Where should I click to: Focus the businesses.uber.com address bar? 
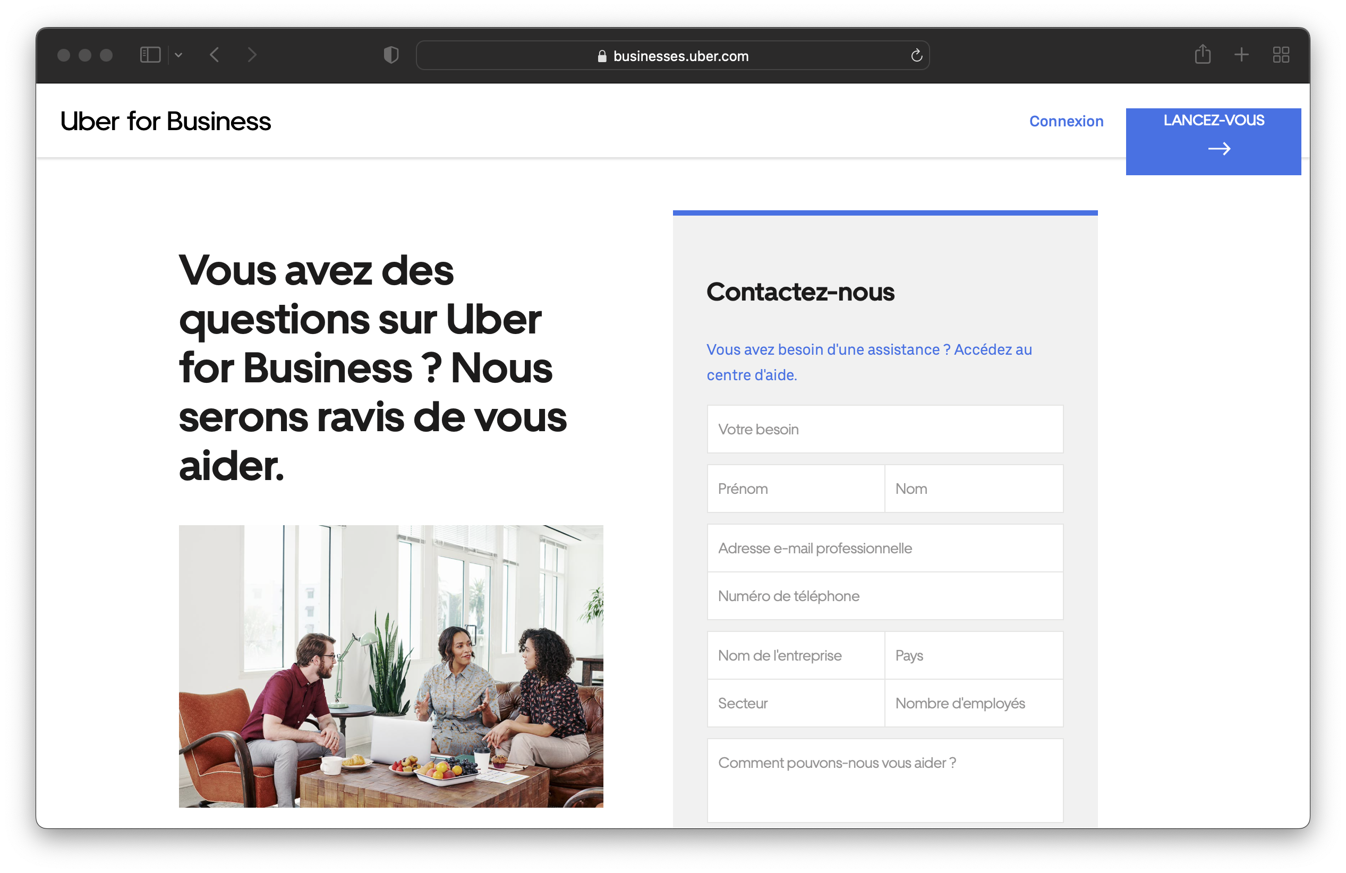(x=673, y=55)
